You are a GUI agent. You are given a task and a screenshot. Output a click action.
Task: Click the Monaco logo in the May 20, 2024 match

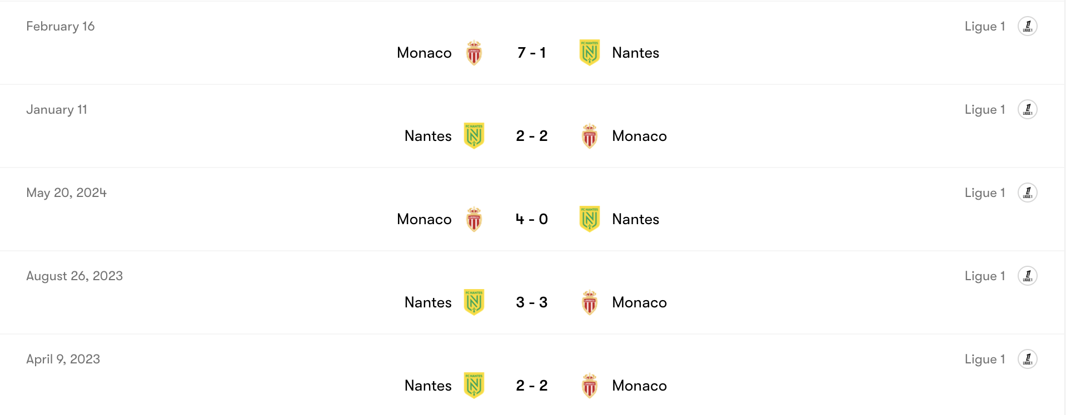point(474,219)
